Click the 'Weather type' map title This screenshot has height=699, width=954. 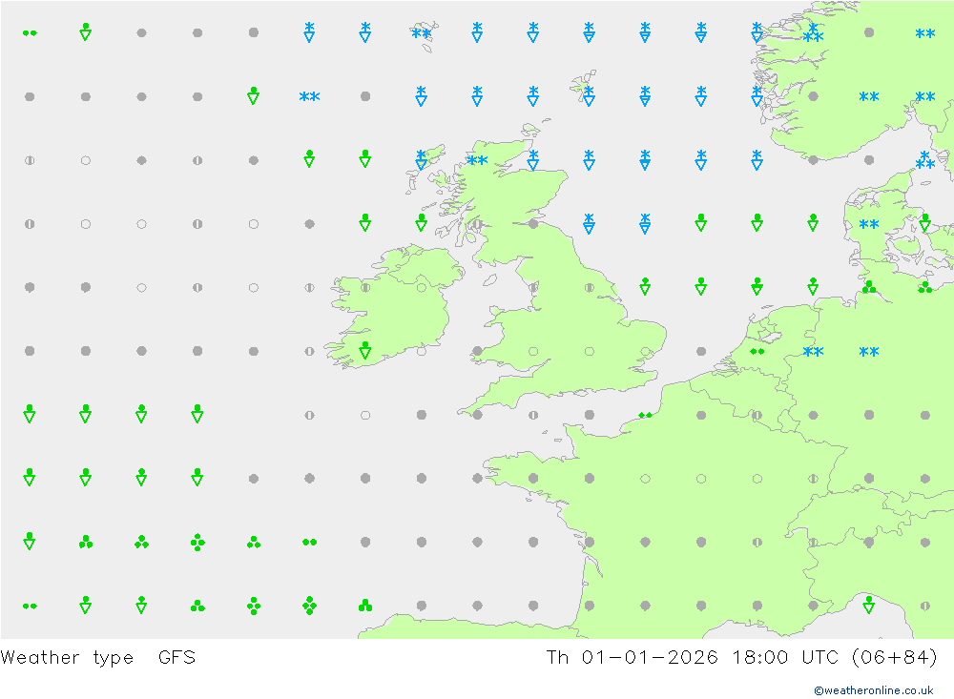[67, 658]
